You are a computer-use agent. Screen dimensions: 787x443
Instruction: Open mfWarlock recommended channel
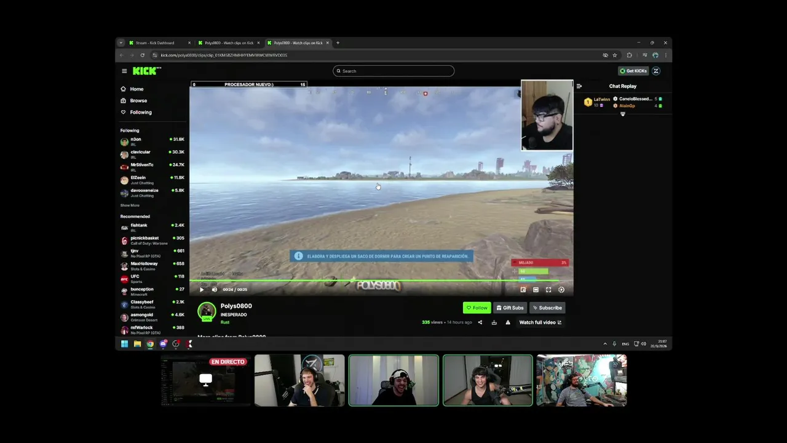point(152,330)
